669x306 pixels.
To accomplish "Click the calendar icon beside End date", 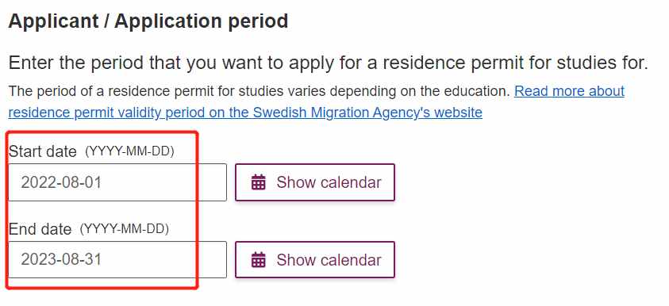I will point(258,260).
